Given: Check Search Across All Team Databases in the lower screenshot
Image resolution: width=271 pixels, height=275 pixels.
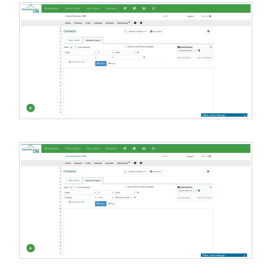Looking at the screenshot, I should [126, 187].
